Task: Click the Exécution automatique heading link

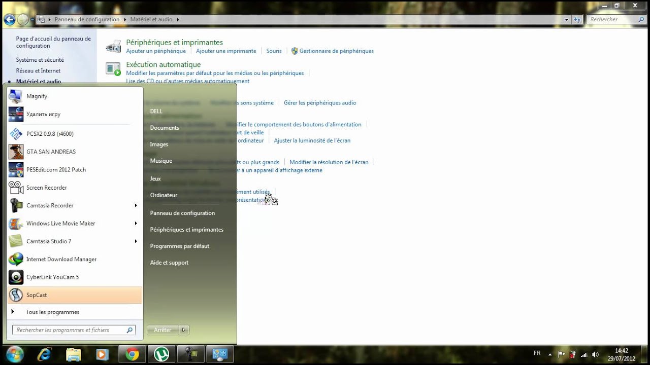Action: click(x=164, y=64)
